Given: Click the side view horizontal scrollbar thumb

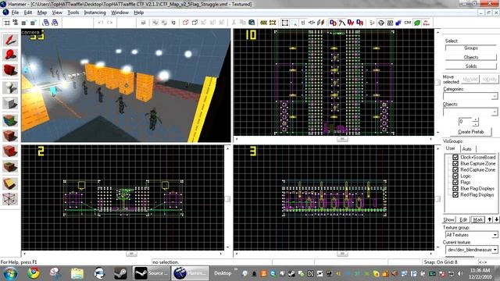Looking at the screenshot, I should tap(342, 254).
